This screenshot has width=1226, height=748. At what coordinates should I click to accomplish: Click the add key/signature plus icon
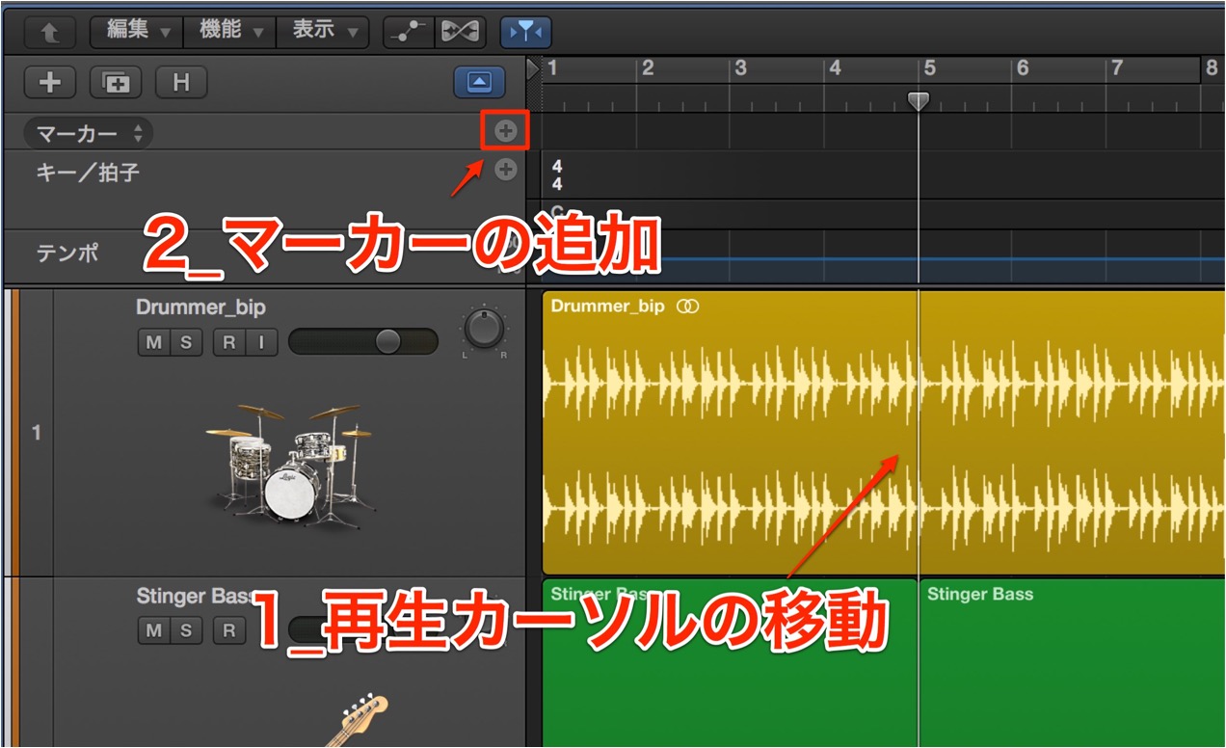tap(506, 170)
